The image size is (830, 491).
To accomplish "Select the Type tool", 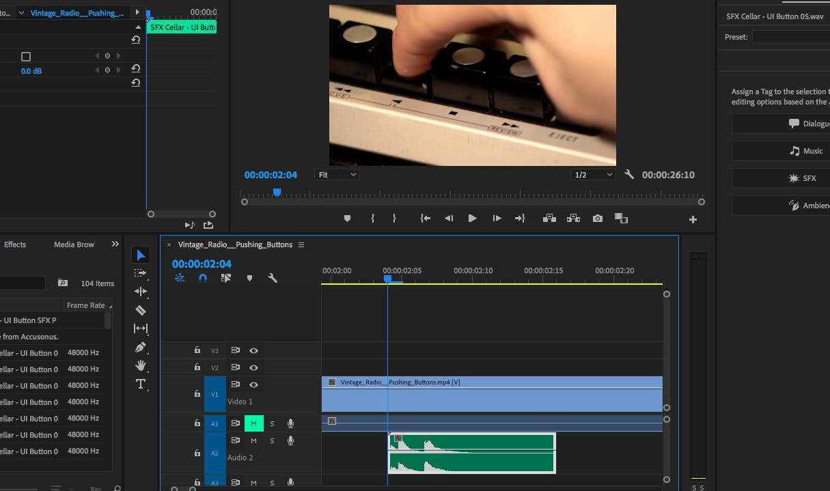I will tap(141, 384).
